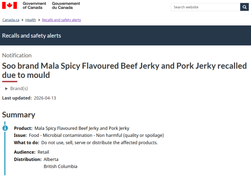Click the Recalls and safety alerts banner title
Image resolution: width=251 pixels, height=178 pixels.
pyautogui.click(x=32, y=36)
